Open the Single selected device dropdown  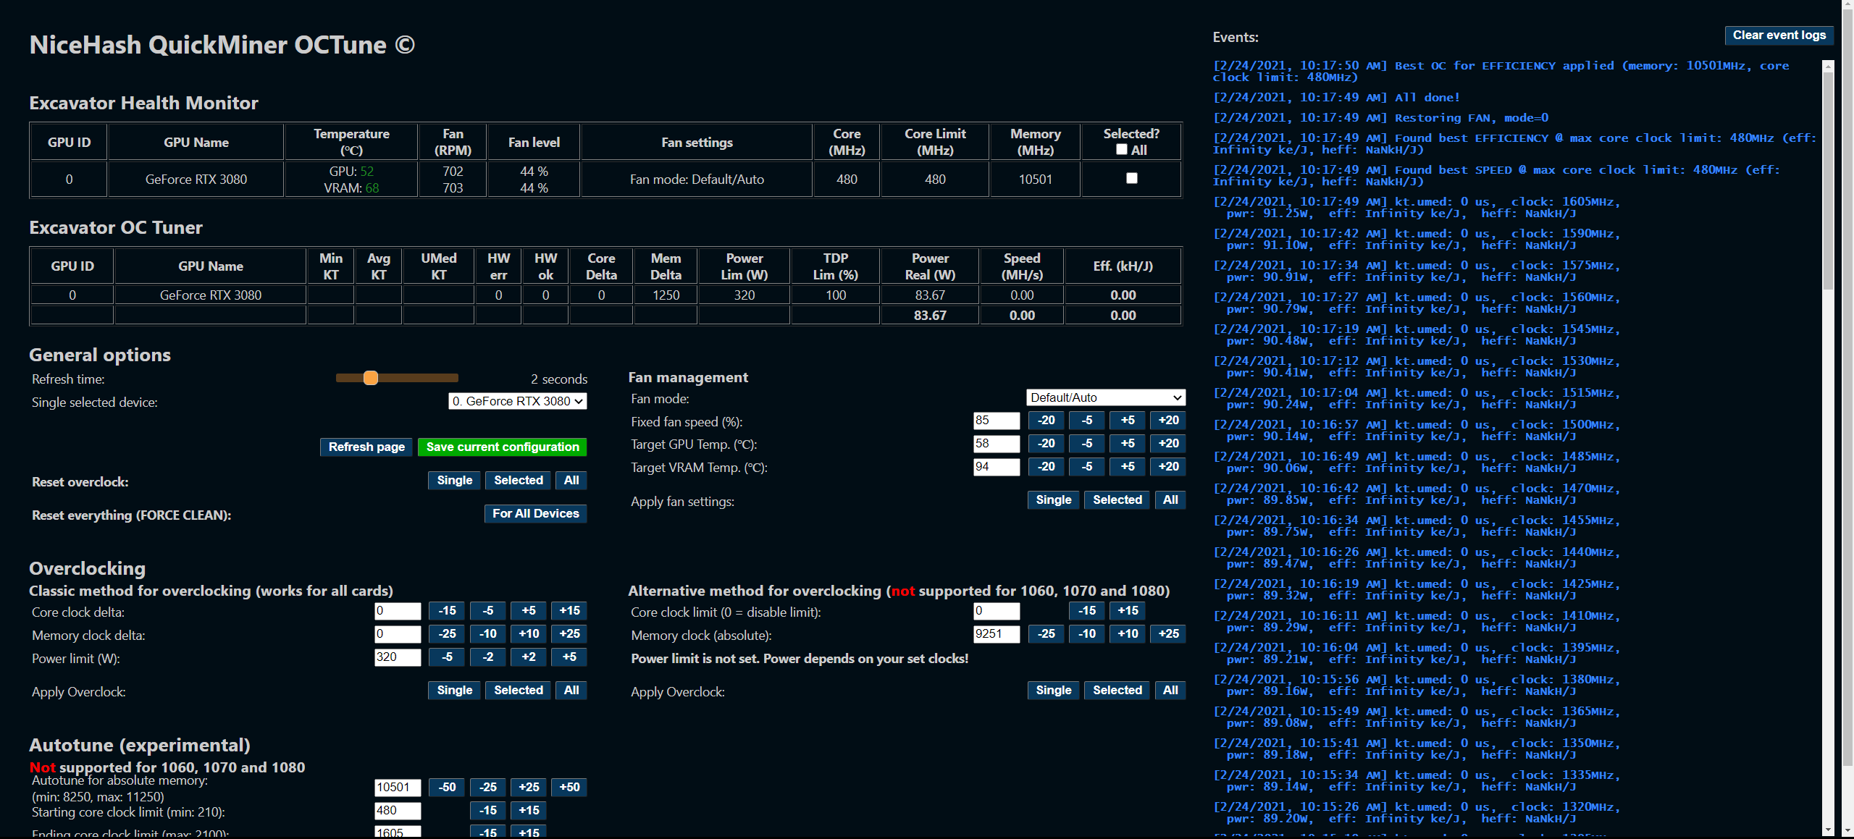pos(517,400)
